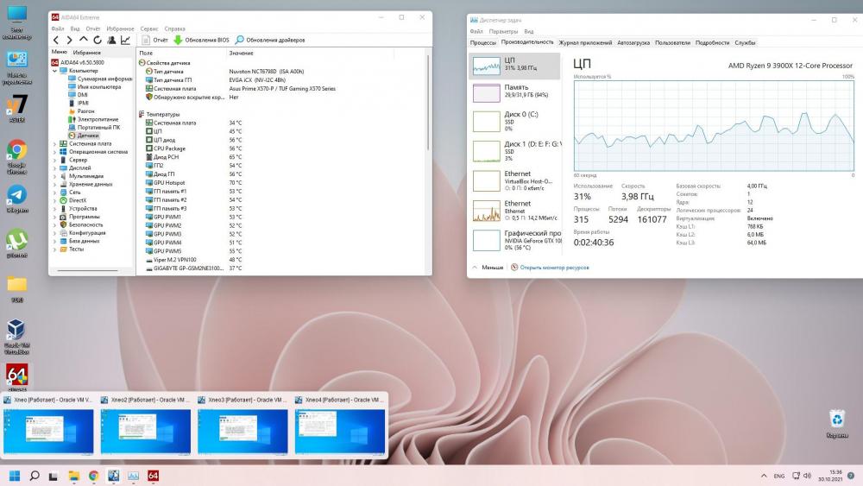Select Суммарная информация in the tree

pyautogui.click(x=100, y=79)
